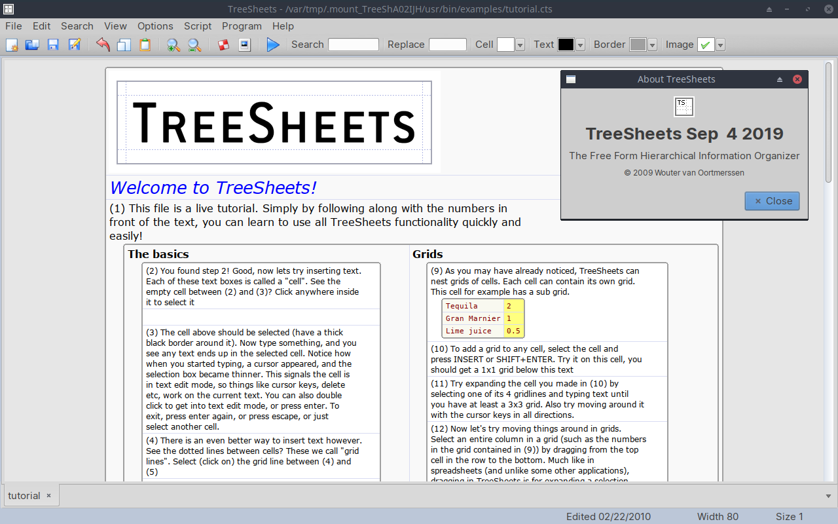
Task: Select cell '(10) To add a grid to any cell'
Action: 547,359
